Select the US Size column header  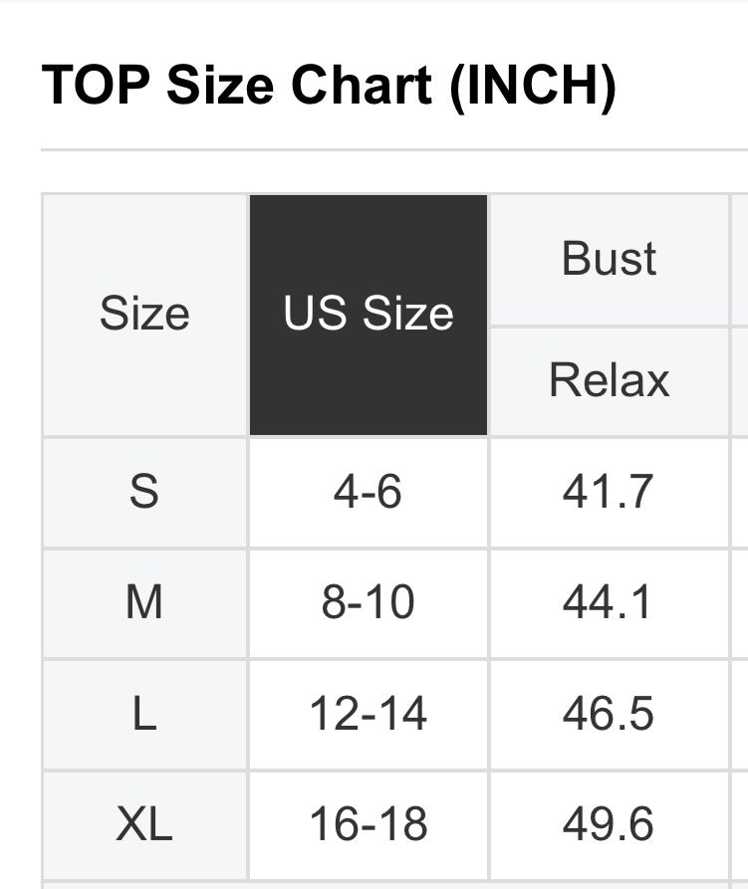tap(369, 315)
